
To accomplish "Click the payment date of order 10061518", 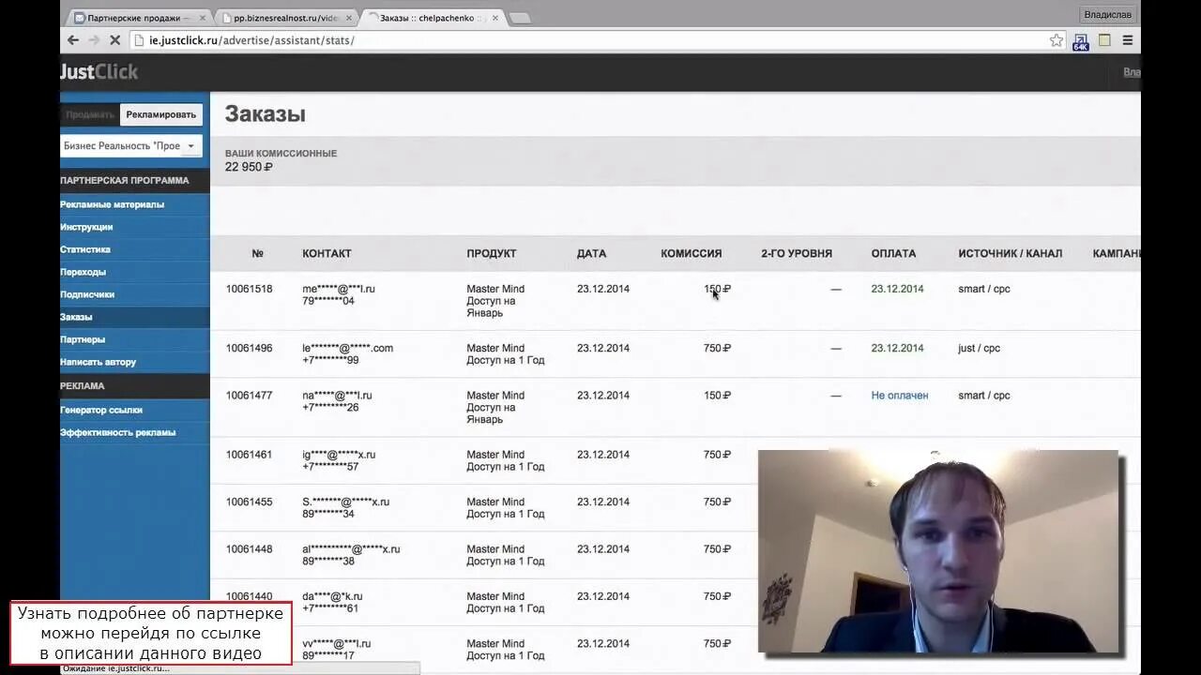I will pyautogui.click(x=897, y=289).
